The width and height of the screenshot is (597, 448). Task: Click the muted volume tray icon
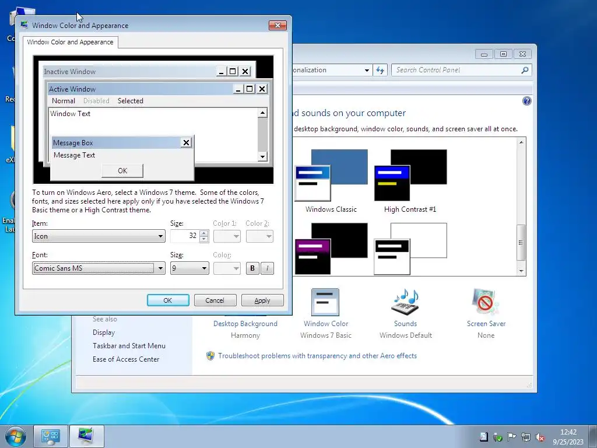(539, 437)
